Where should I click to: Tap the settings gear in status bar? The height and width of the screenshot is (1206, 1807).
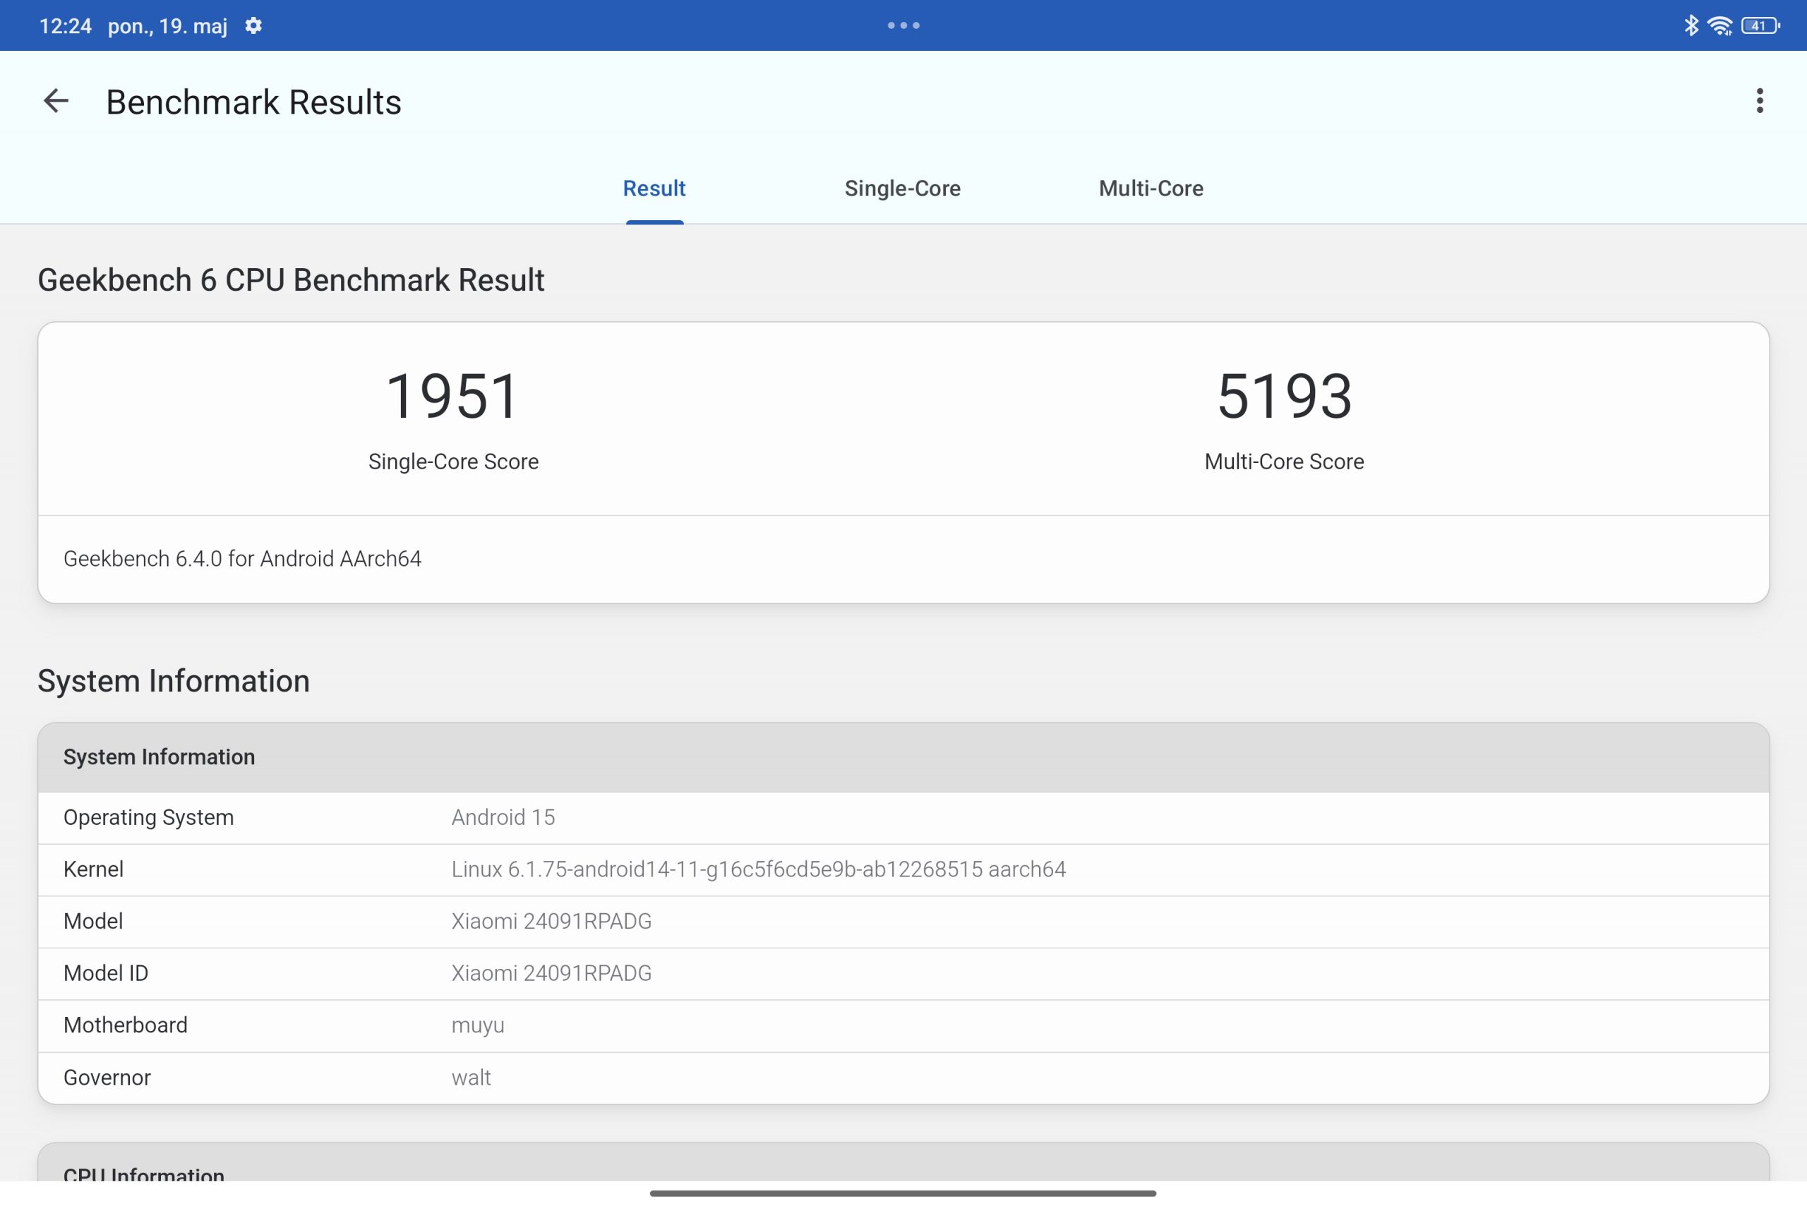pyautogui.click(x=254, y=26)
